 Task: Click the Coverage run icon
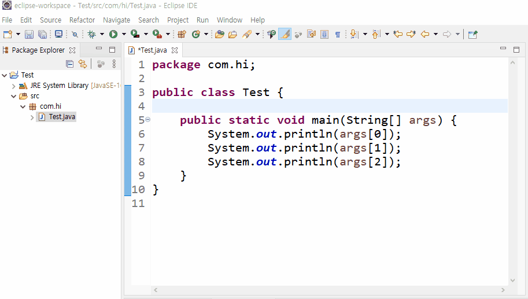click(135, 34)
